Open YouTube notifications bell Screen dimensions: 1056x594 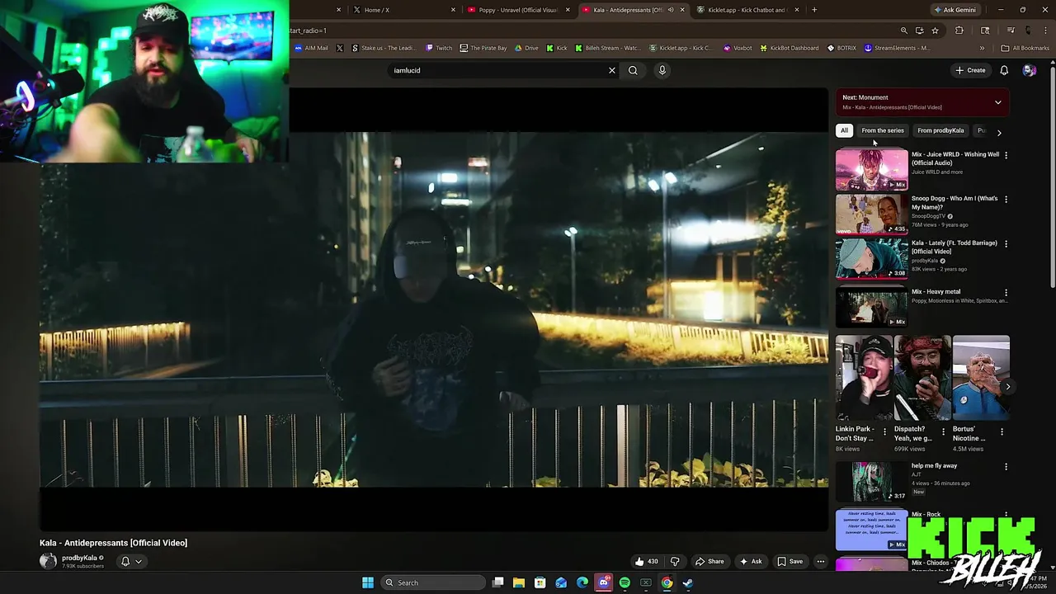pos(1004,70)
